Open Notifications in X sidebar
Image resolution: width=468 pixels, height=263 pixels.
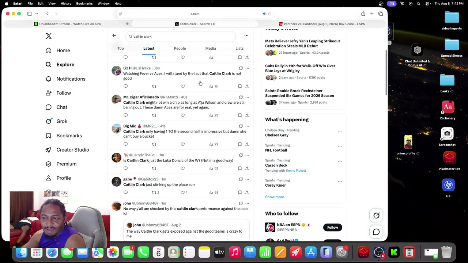pyautogui.click(x=65, y=79)
